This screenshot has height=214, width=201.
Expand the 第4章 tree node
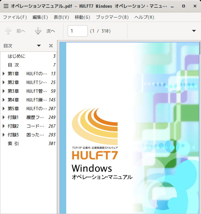(x=4, y=100)
